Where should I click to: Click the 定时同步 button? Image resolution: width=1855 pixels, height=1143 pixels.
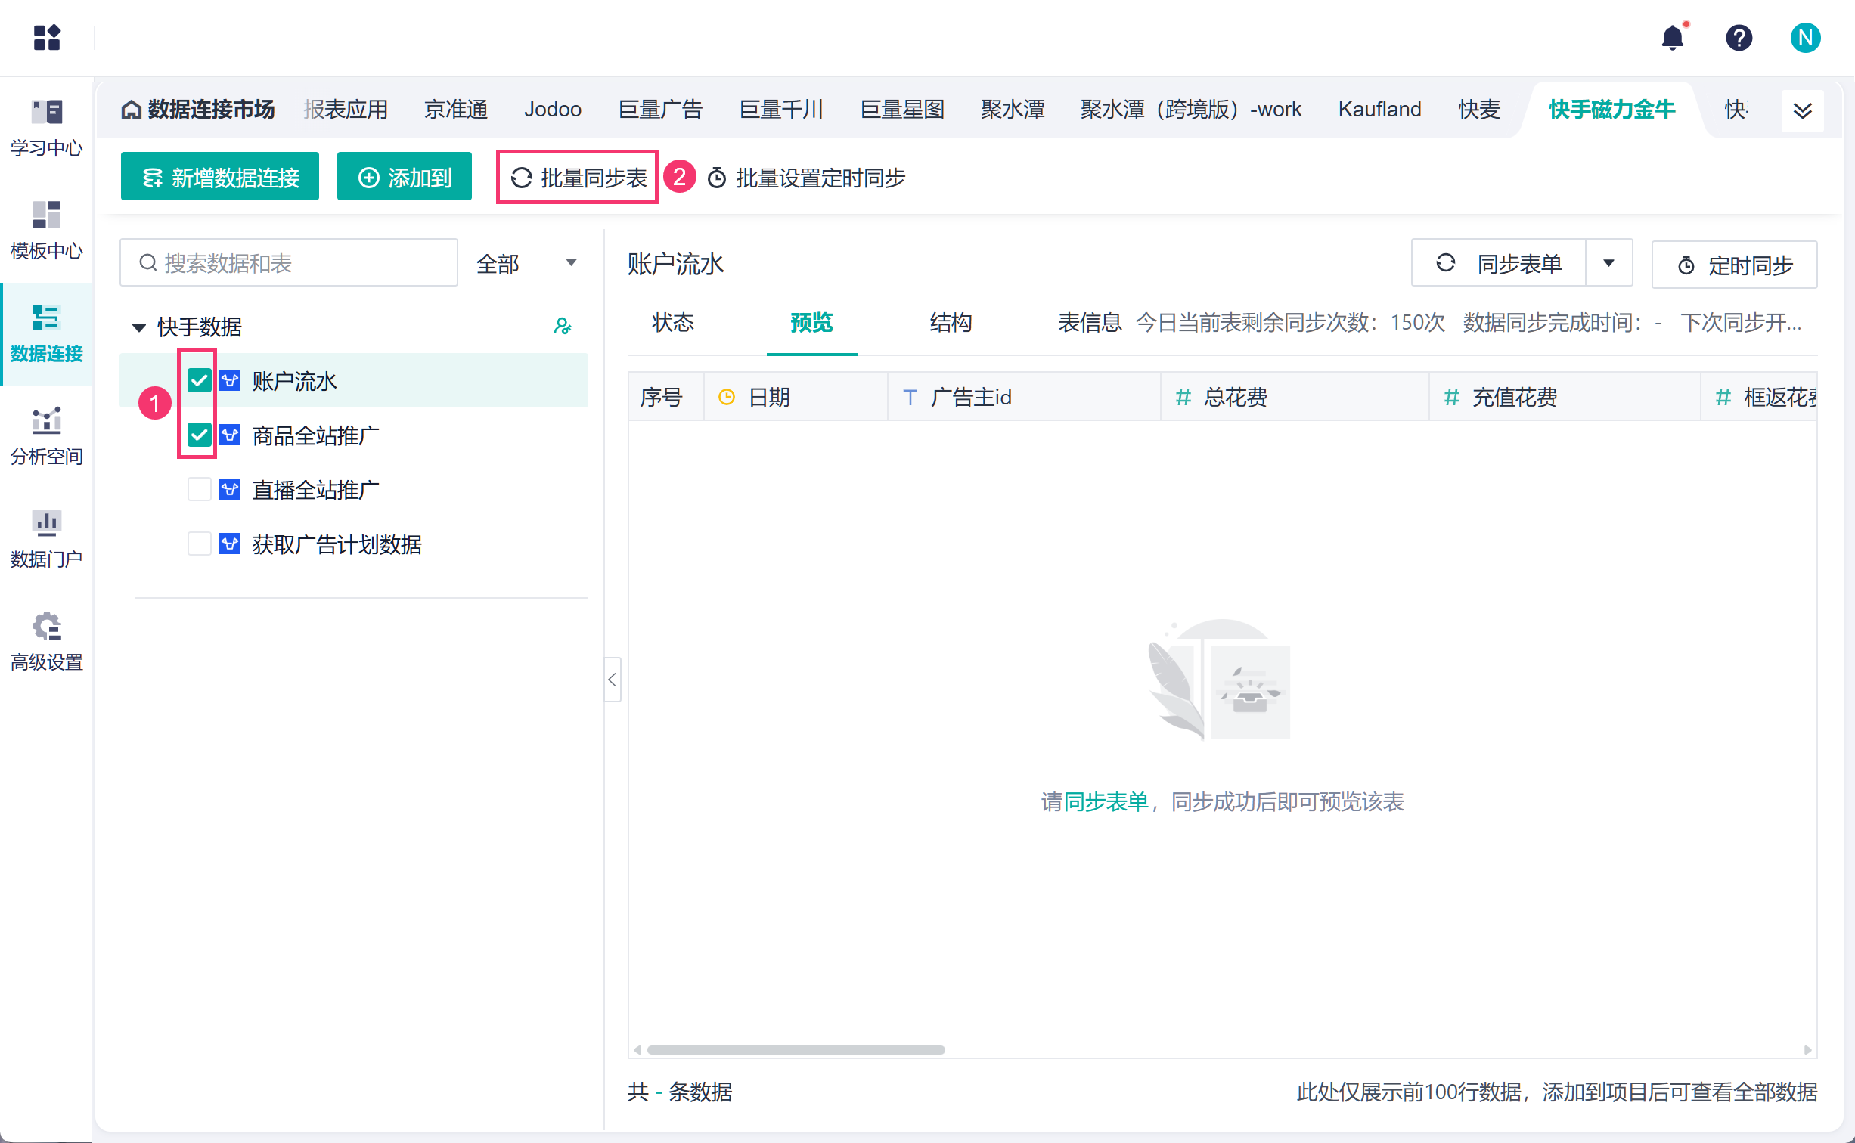(x=1735, y=265)
